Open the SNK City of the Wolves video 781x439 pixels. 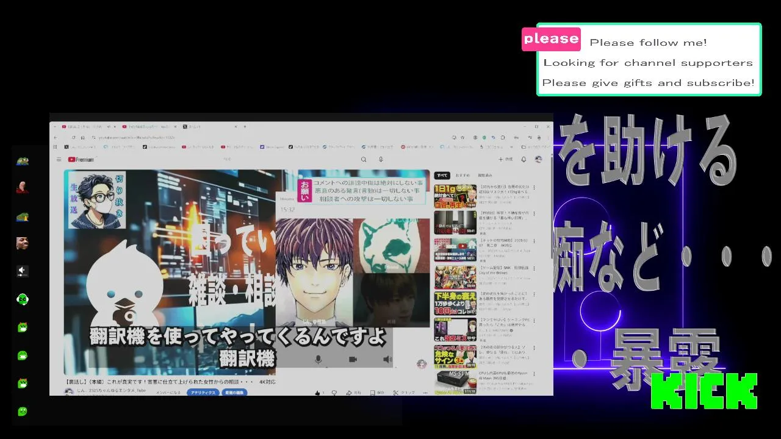tap(455, 277)
